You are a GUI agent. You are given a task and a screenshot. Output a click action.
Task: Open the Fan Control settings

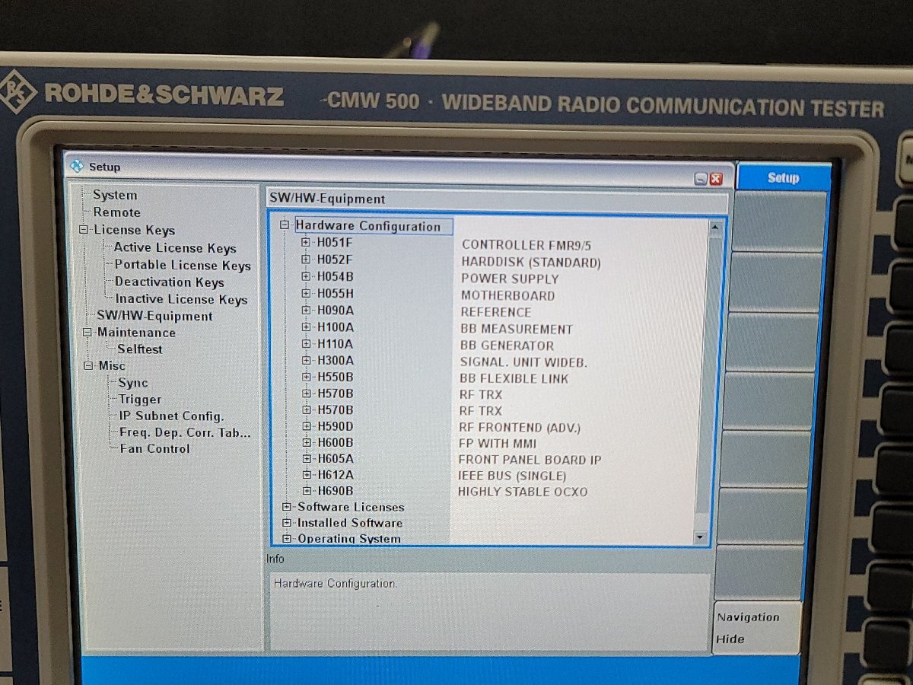157,448
